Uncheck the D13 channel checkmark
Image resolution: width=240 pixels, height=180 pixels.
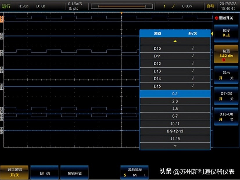click(192, 71)
